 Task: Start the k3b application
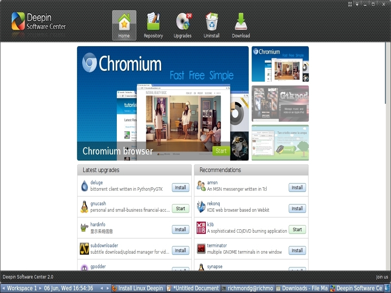click(297, 229)
